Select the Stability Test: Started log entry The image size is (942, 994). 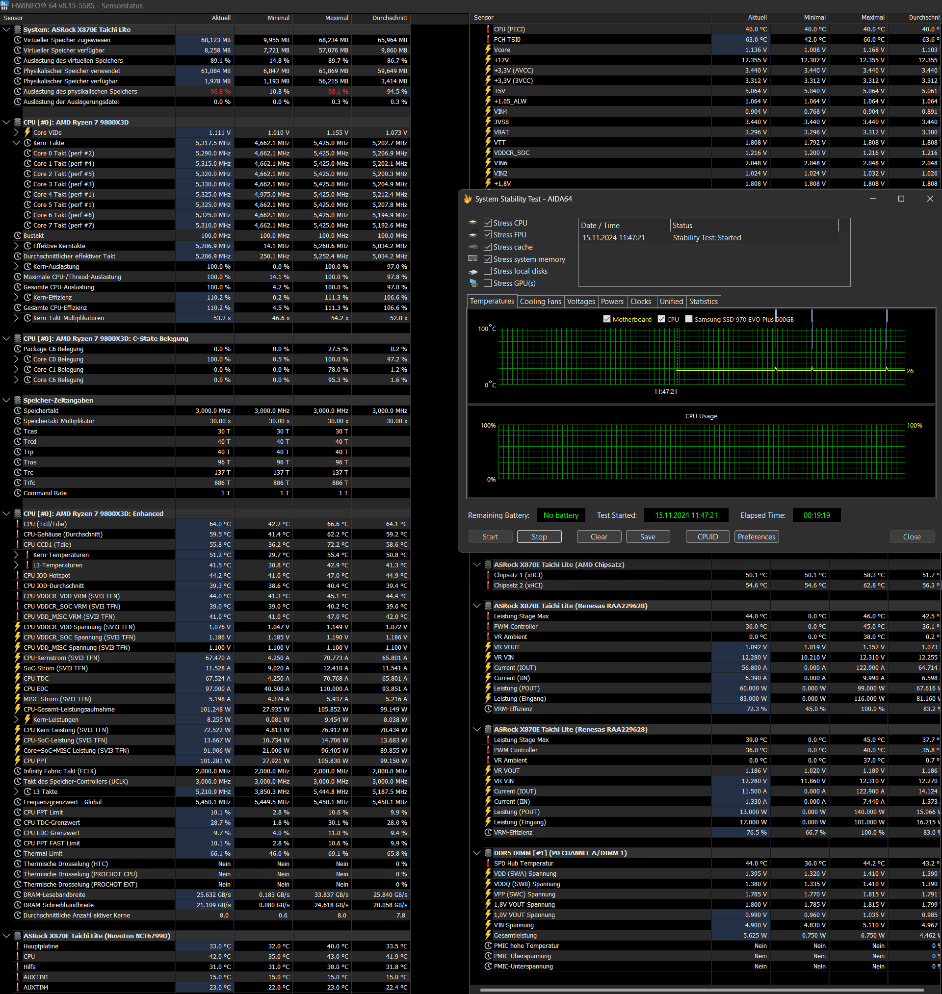coord(708,238)
